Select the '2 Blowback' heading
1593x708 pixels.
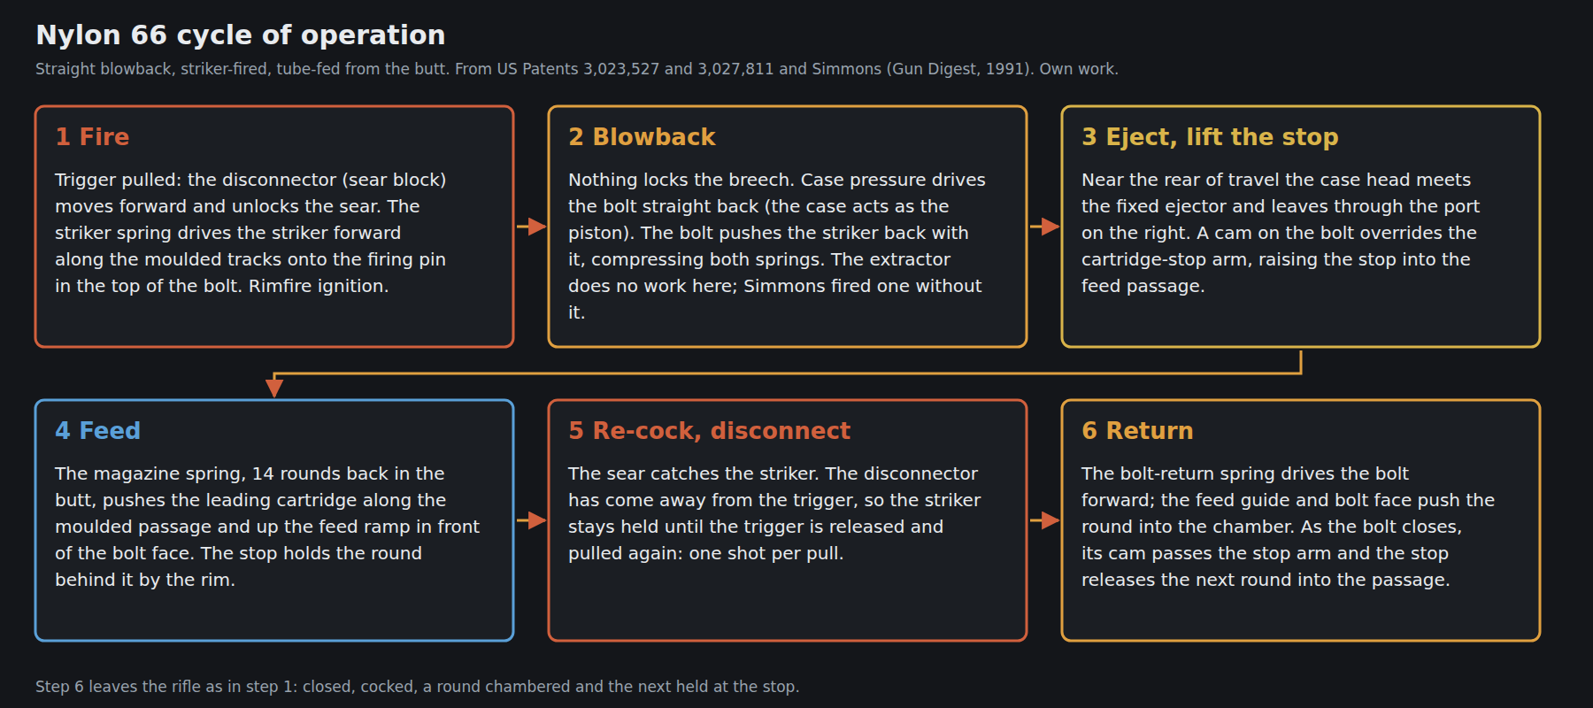642,137
